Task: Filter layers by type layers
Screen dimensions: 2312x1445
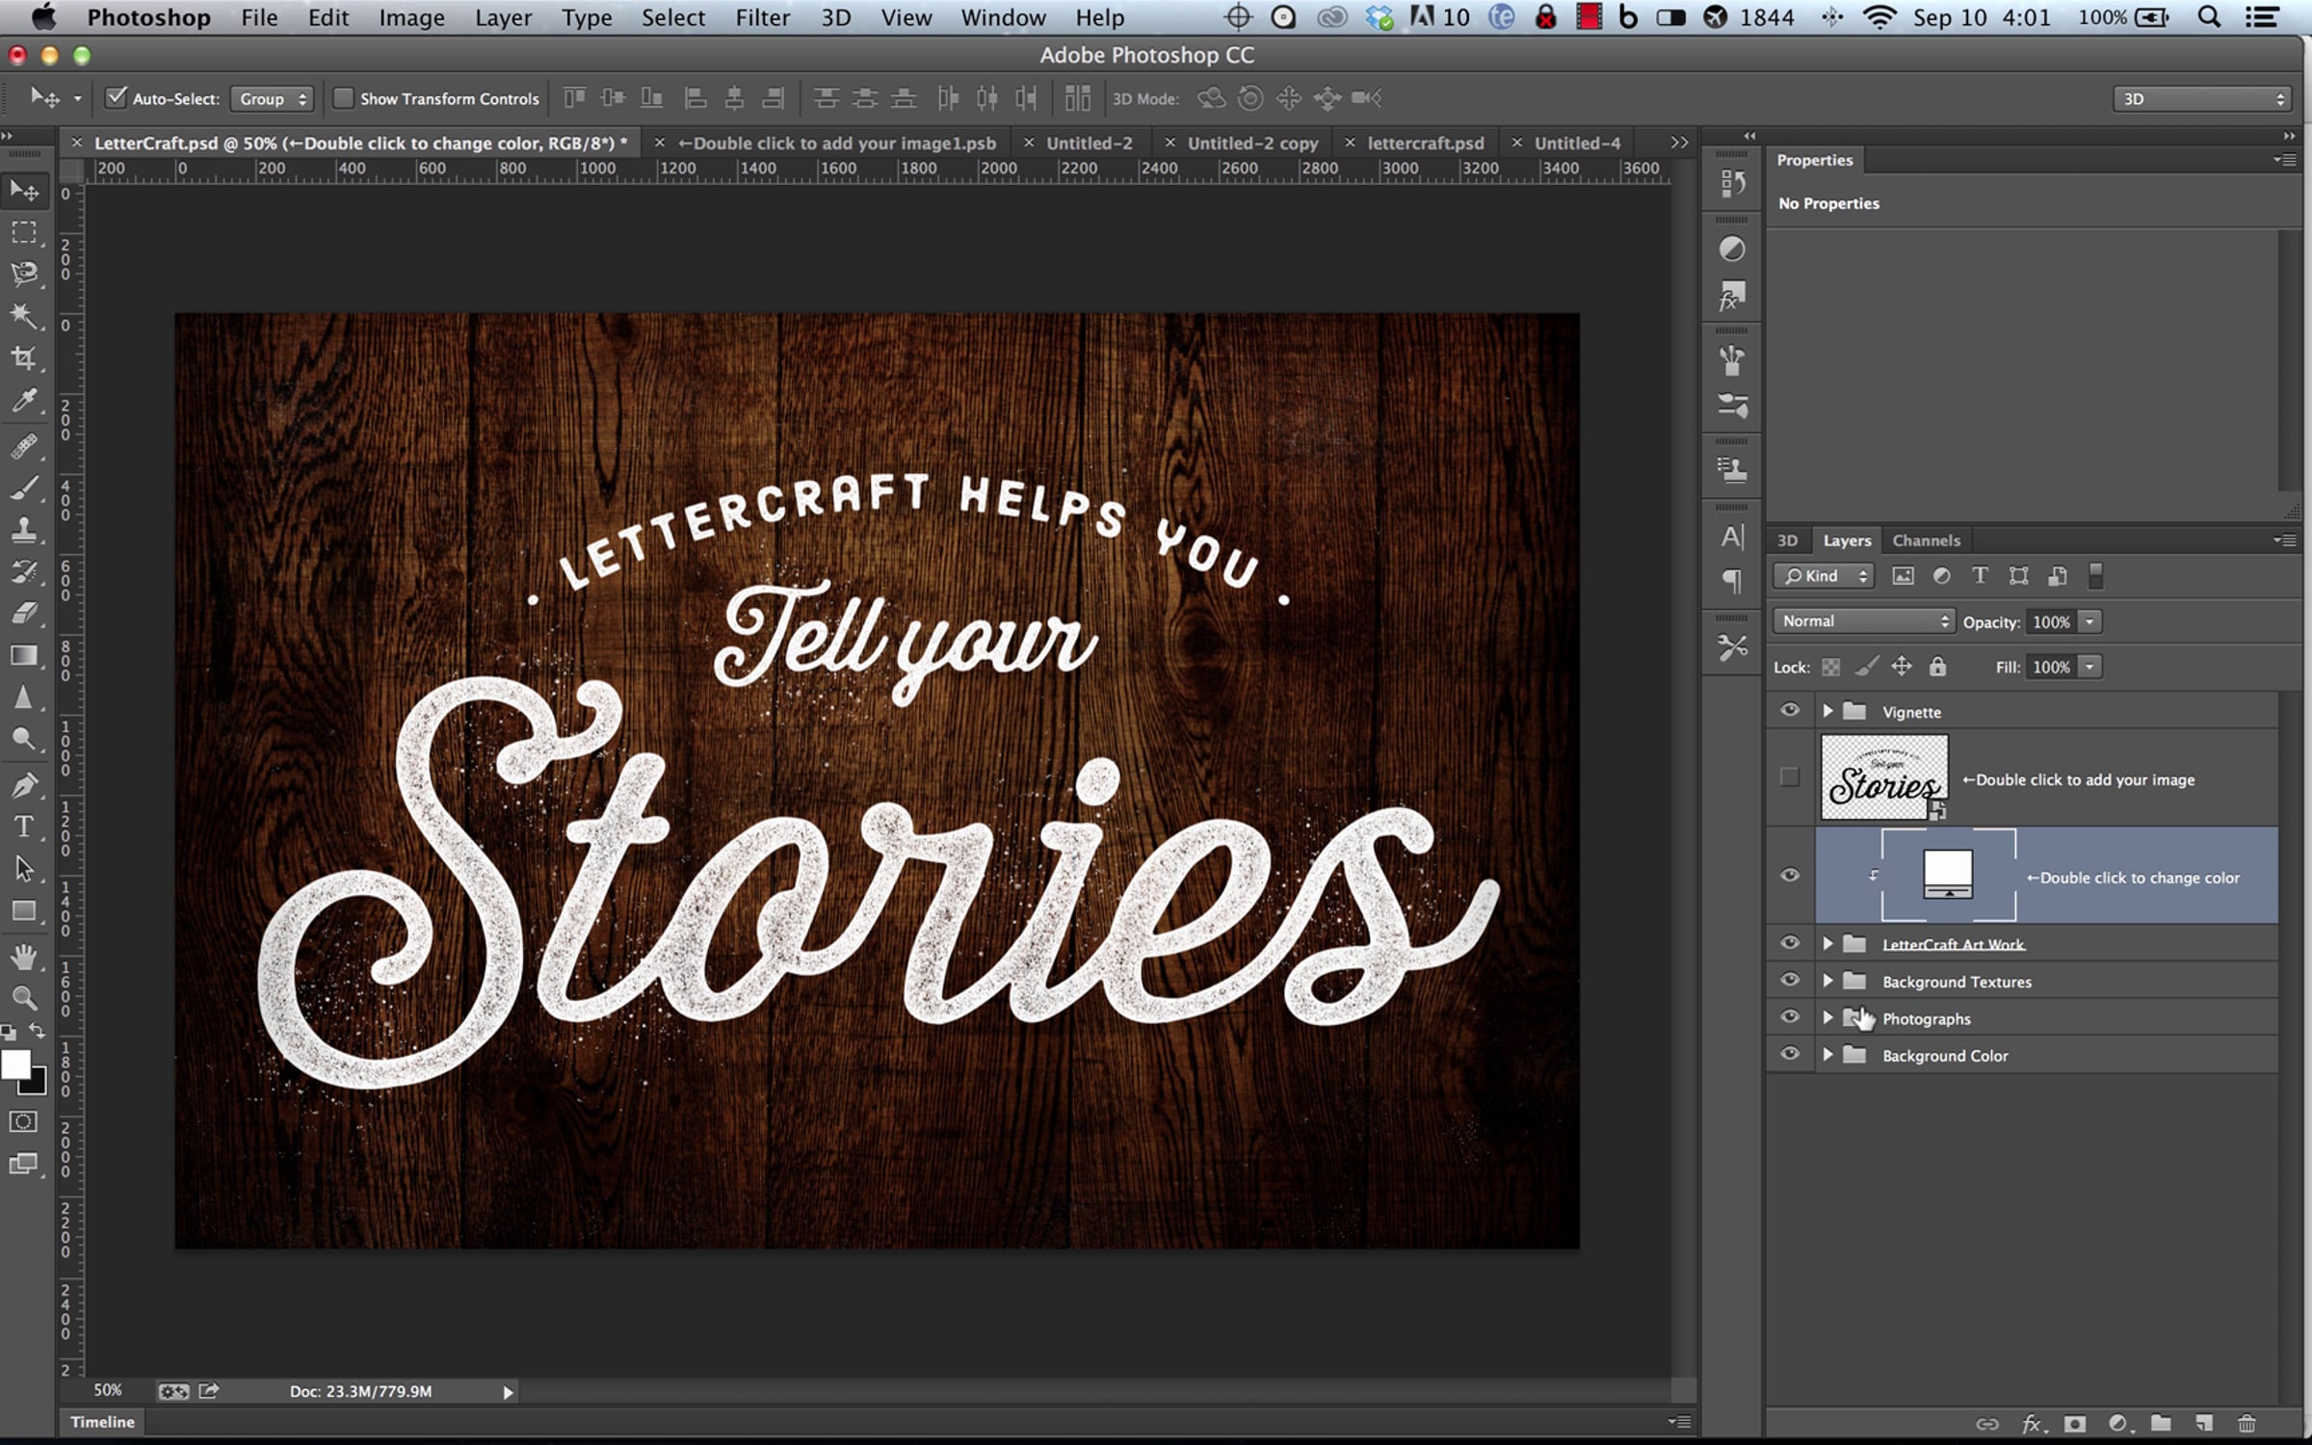Action: coord(1980,576)
